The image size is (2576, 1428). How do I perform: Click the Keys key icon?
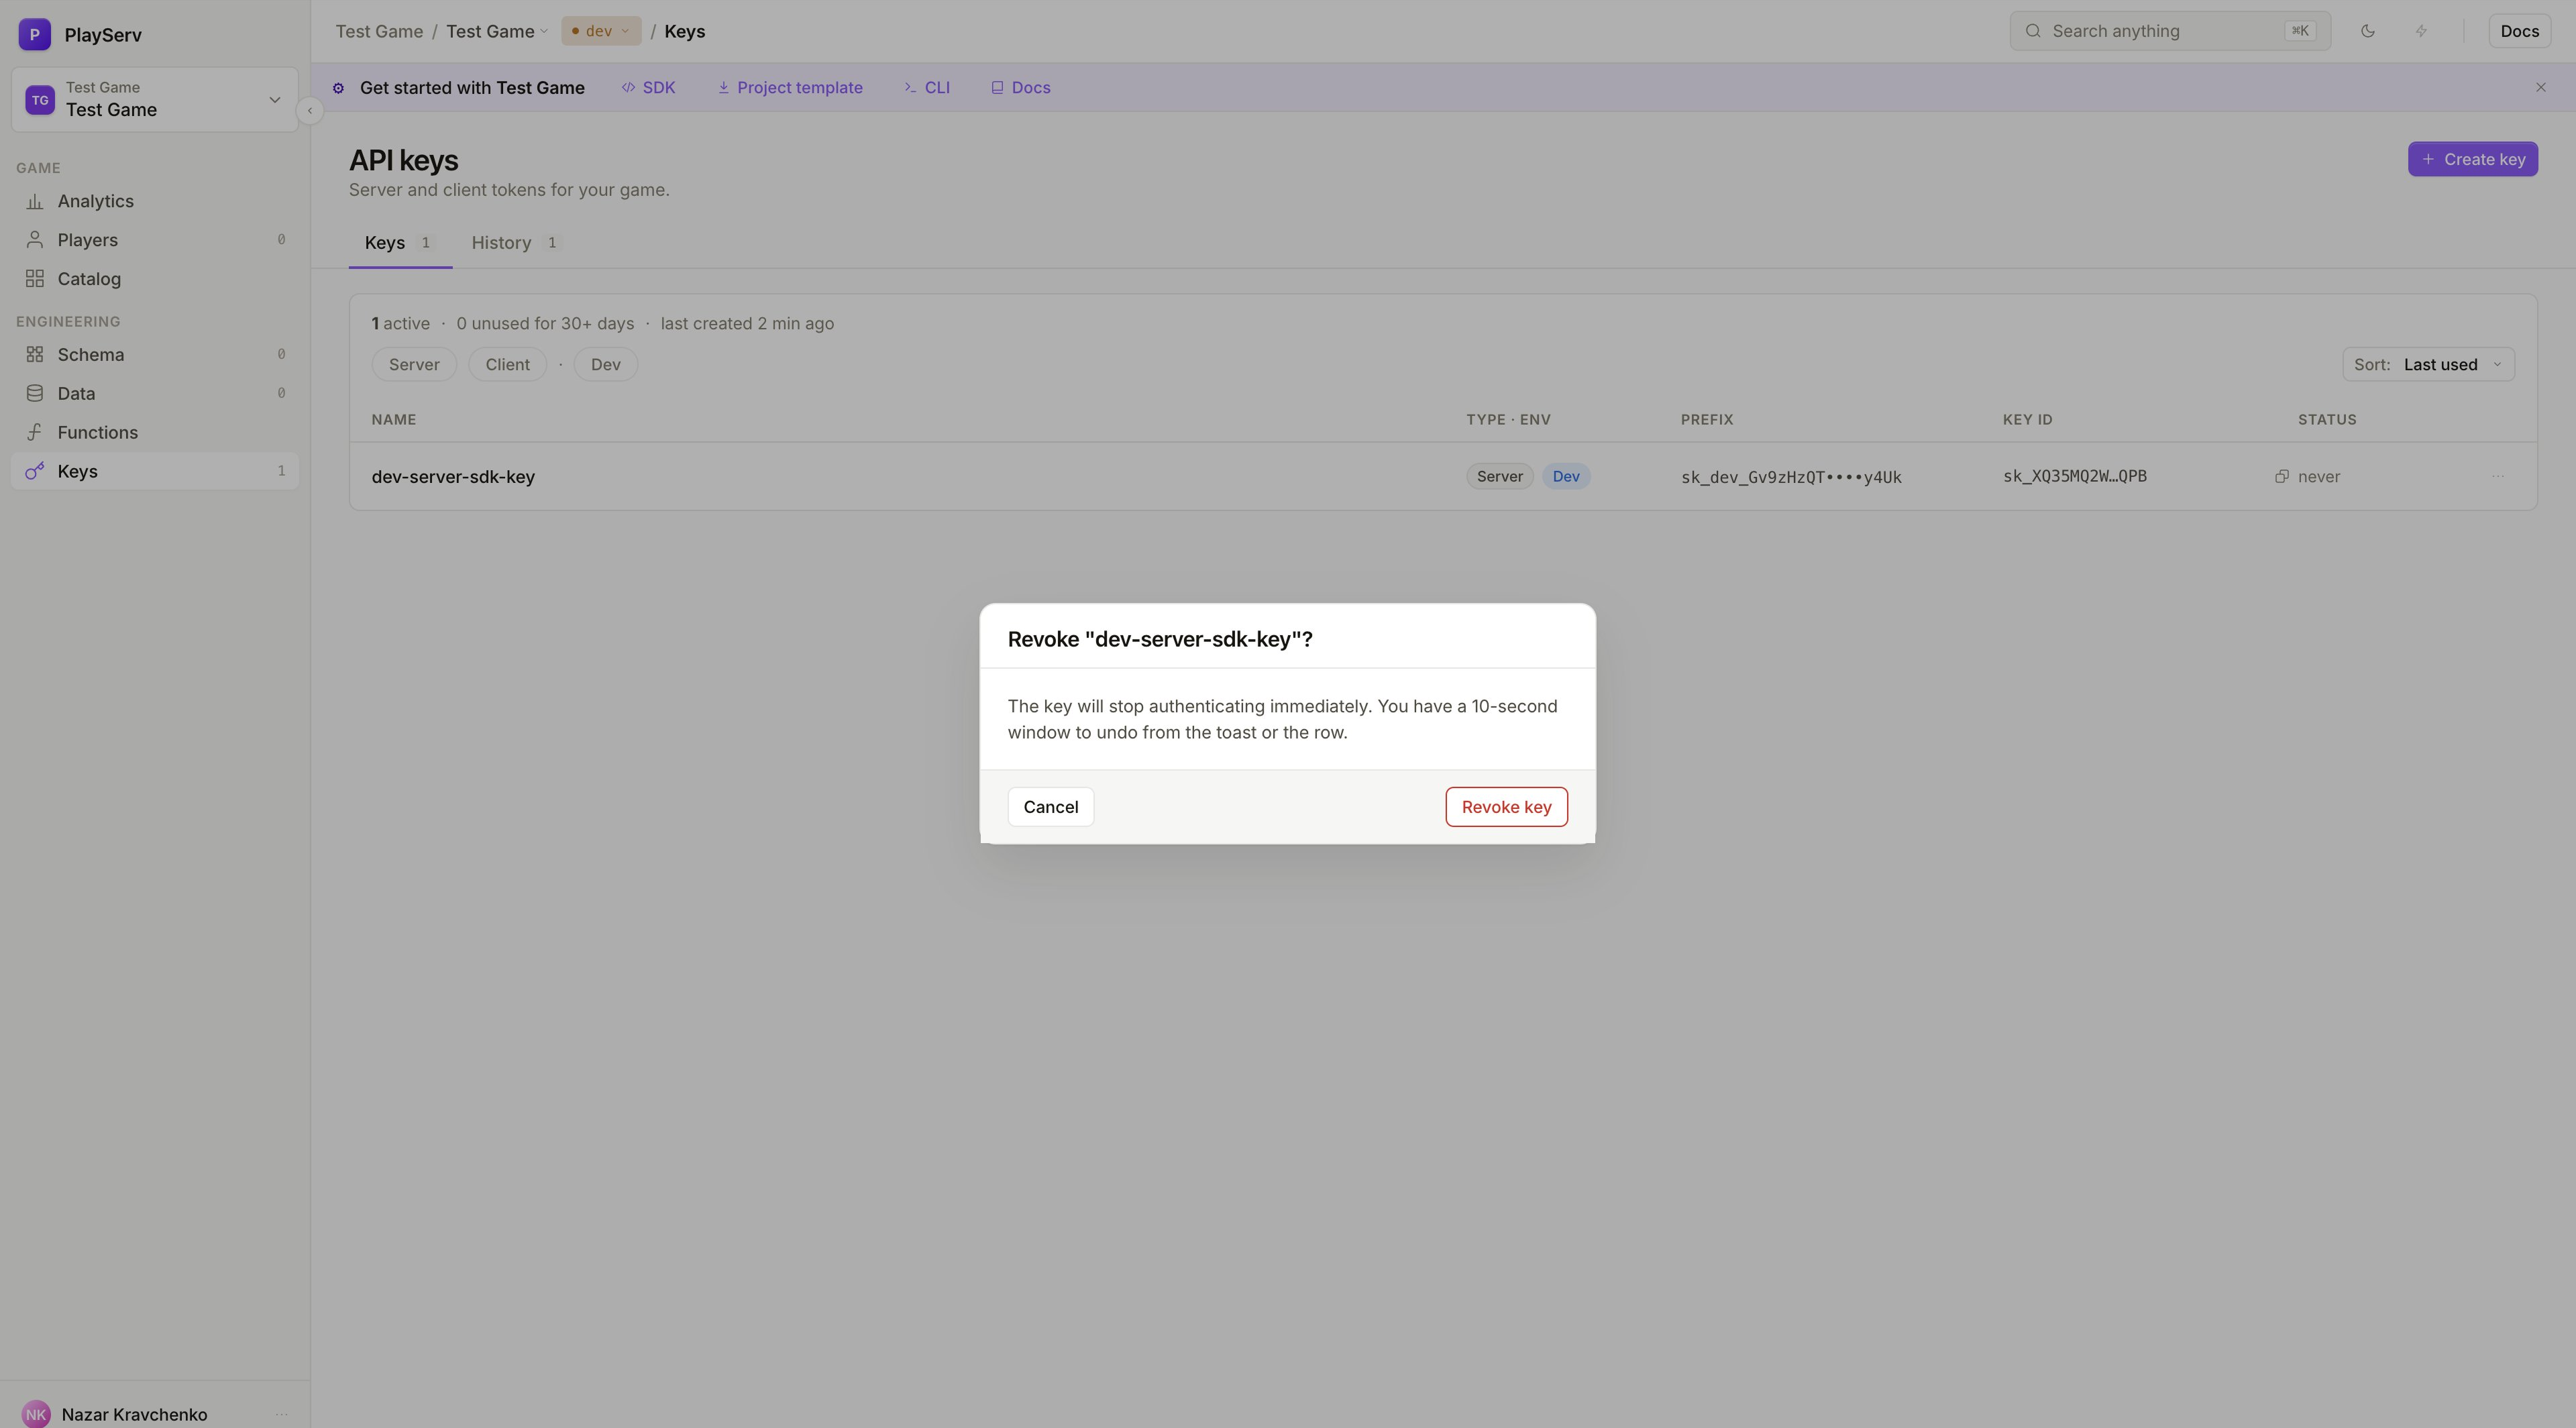tap(35, 471)
